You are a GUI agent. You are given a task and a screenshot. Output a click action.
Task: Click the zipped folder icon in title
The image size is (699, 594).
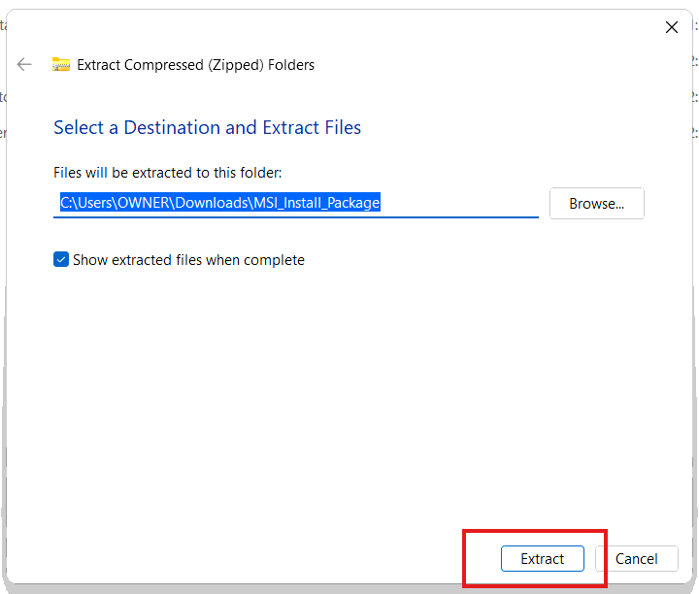(x=61, y=65)
